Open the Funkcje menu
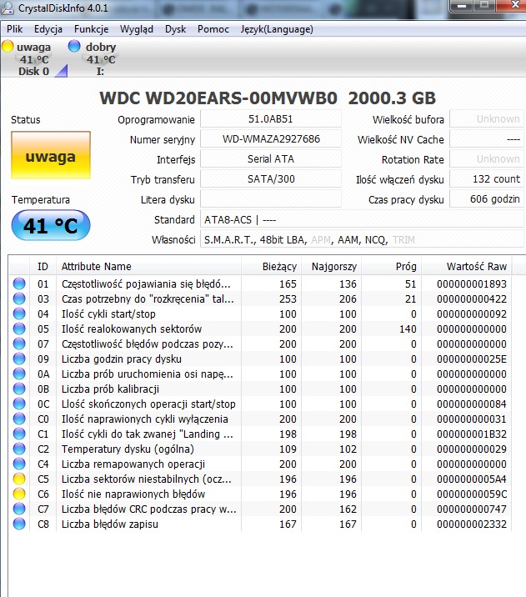The width and height of the screenshot is (526, 597). coord(91,29)
